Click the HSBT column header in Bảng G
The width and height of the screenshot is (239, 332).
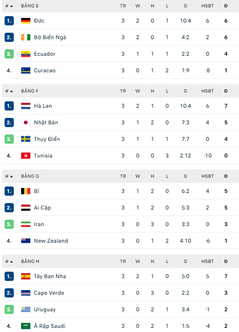pos(207,176)
